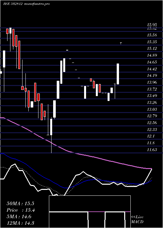The image size is (163, 228).
Task: Click the 5MA : 14.6 readout
Action: (19, 217)
